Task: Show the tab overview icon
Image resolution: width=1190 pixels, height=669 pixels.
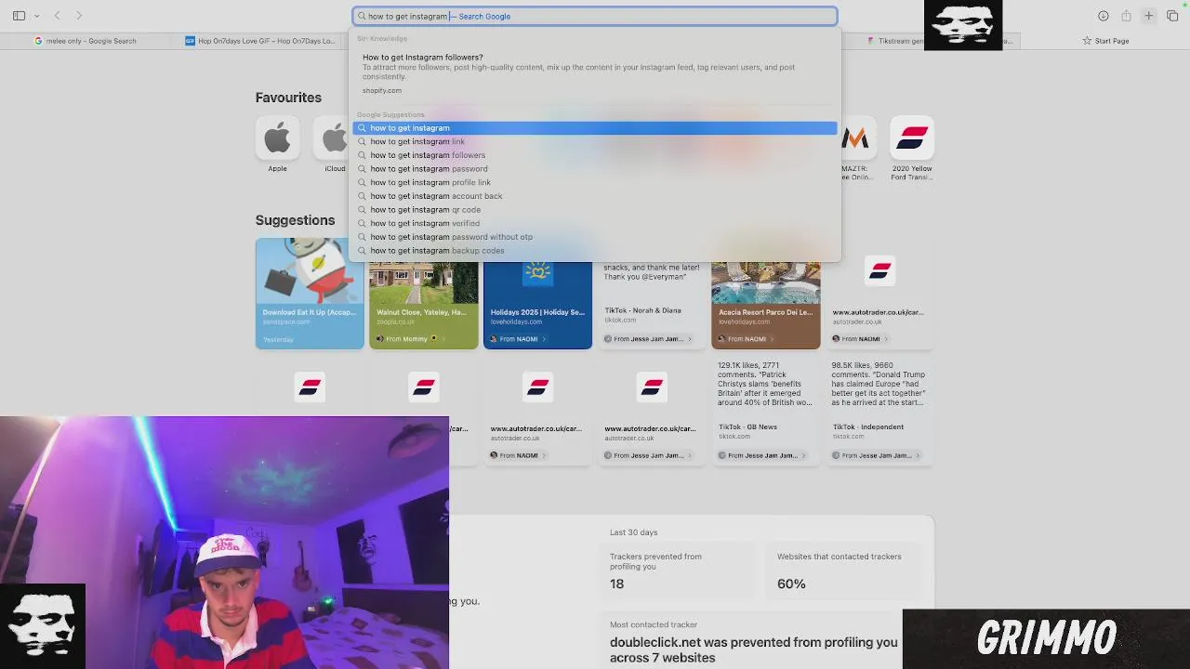Action: 1171,16
